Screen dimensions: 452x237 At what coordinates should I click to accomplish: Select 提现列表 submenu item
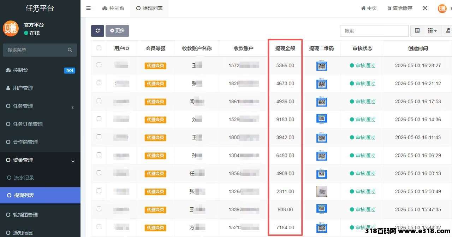pyautogui.click(x=40, y=196)
